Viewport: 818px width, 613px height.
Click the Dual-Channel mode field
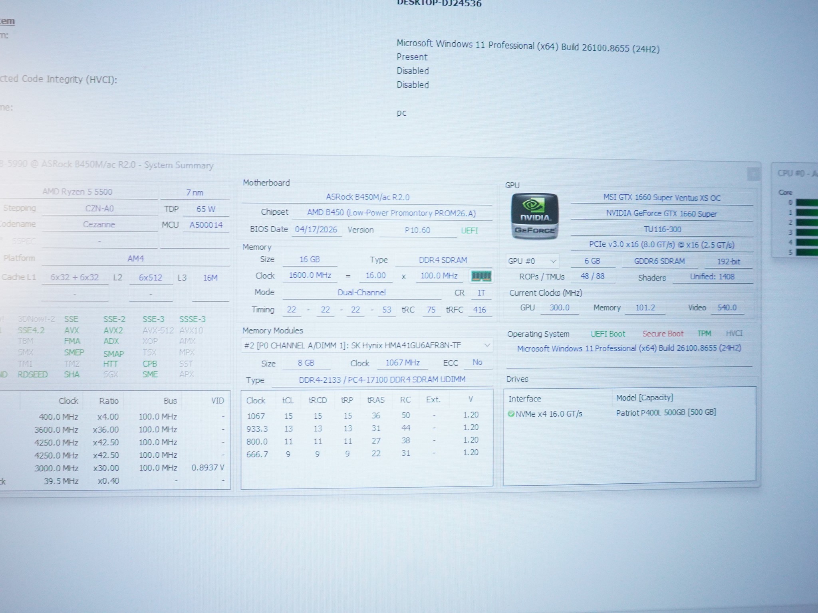(361, 293)
